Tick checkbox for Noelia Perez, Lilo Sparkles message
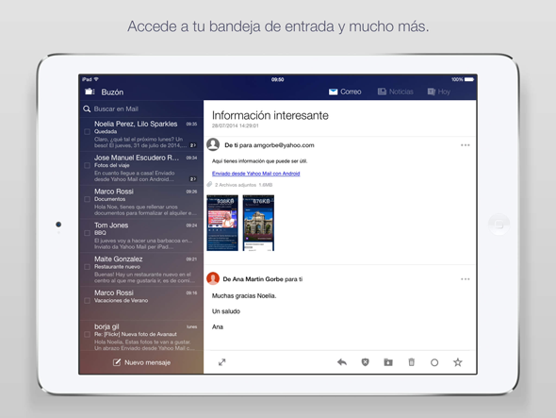 [87, 132]
